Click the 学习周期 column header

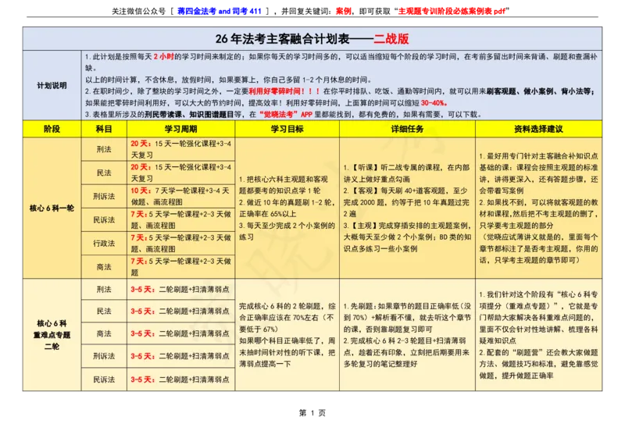coord(181,129)
